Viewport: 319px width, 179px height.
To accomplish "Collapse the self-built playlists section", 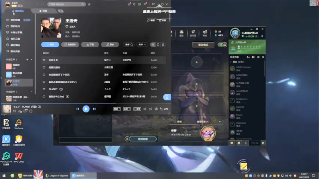I will (32, 59).
